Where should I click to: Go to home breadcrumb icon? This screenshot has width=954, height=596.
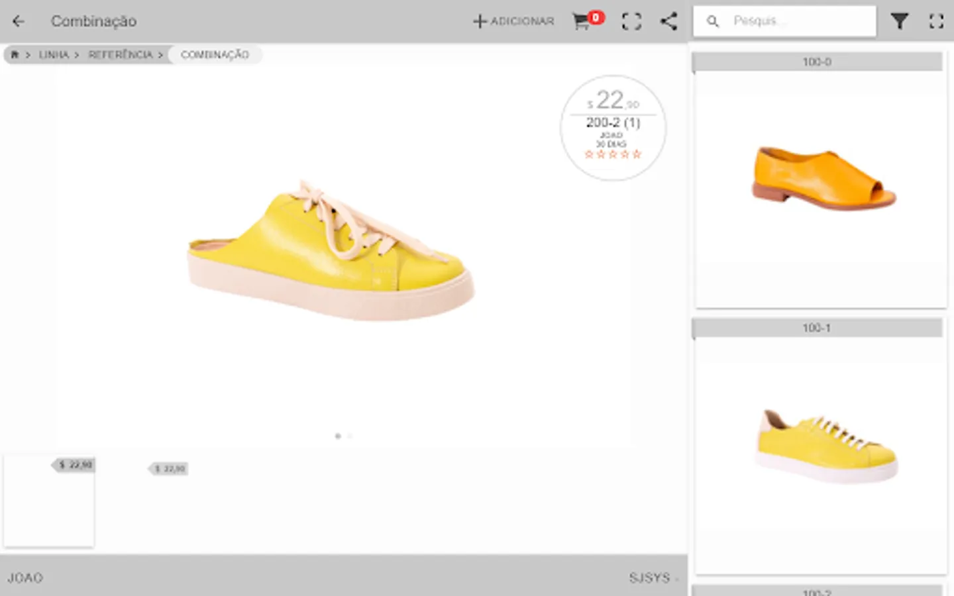pyautogui.click(x=15, y=54)
